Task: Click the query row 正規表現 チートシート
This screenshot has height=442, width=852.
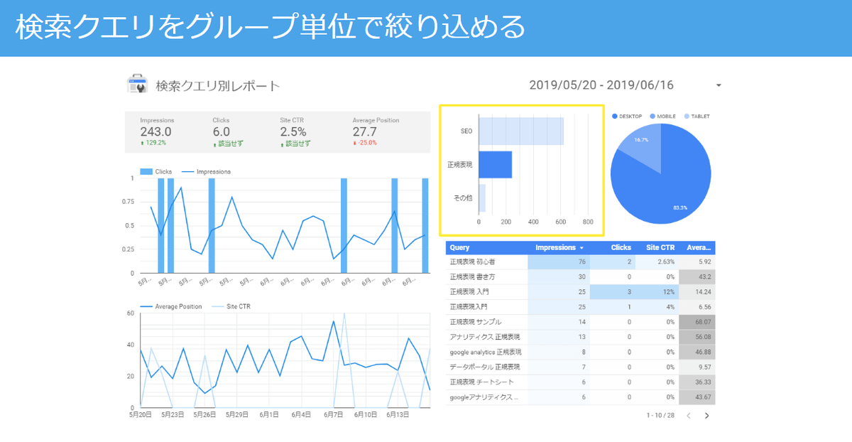Action: 581,382
